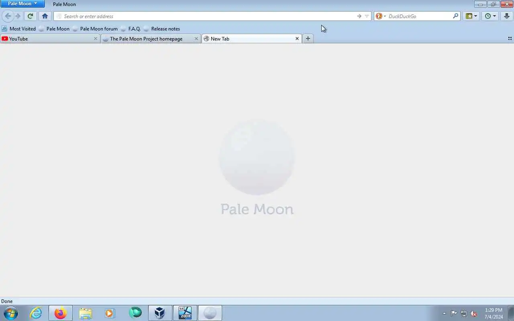Switch to VirtualBox in taskbar

pos(160,313)
